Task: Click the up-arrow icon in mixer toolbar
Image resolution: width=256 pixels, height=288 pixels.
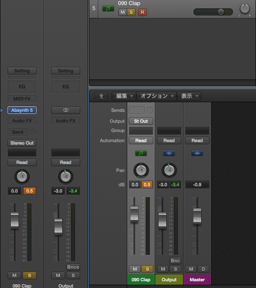Action: [101, 96]
